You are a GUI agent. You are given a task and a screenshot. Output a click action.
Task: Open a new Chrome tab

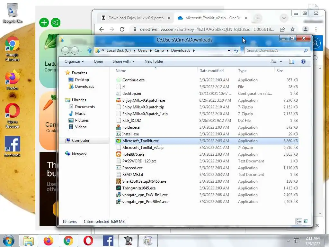click(x=258, y=18)
